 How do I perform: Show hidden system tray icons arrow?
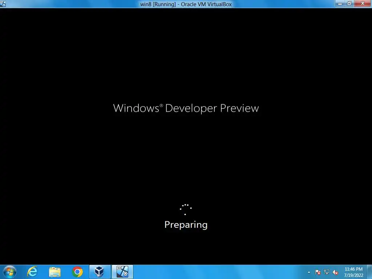point(309,272)
